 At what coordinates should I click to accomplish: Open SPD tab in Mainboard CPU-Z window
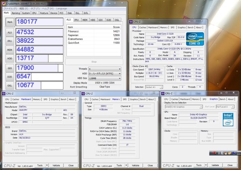point(46,99)
